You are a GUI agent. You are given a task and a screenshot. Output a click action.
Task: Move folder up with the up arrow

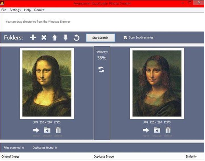pos(55,38)
